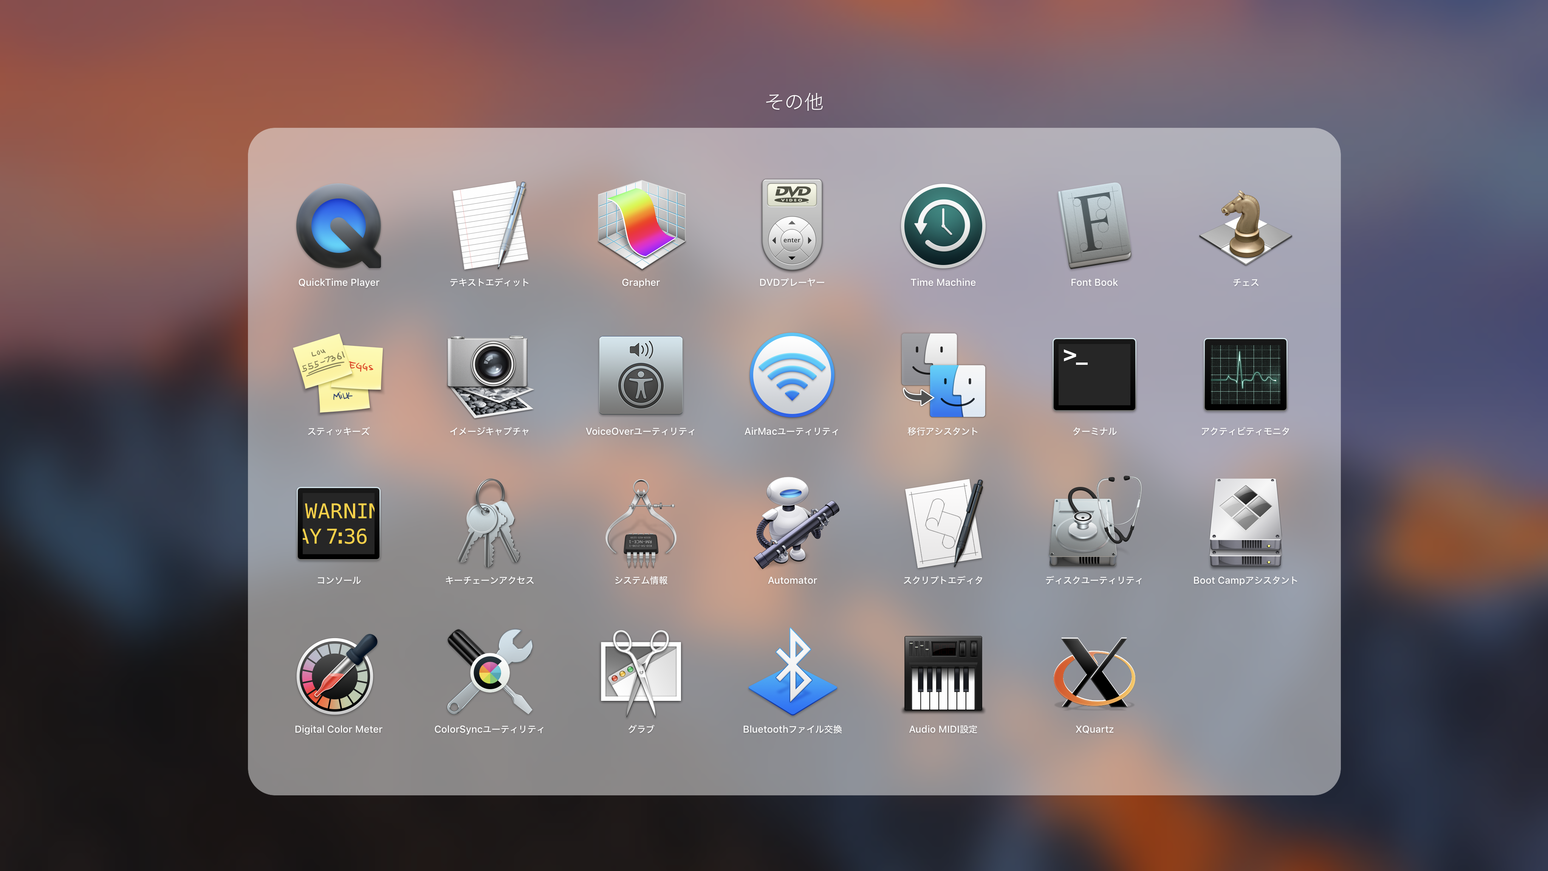
Task: Open the 移行アシスタント Finder faces icon
Action: 943,375
